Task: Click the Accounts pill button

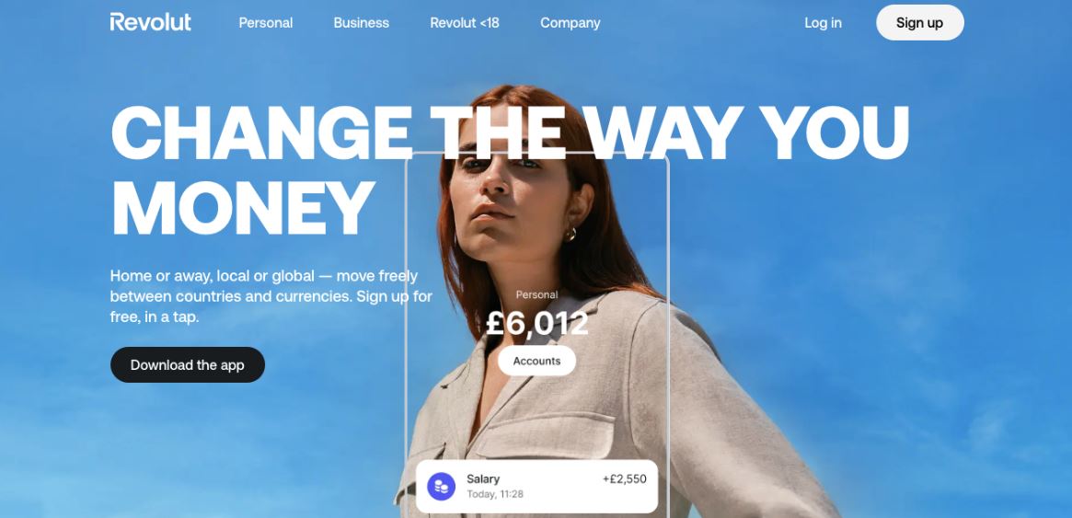Action: pyautogui.click(x=536, y=361)
